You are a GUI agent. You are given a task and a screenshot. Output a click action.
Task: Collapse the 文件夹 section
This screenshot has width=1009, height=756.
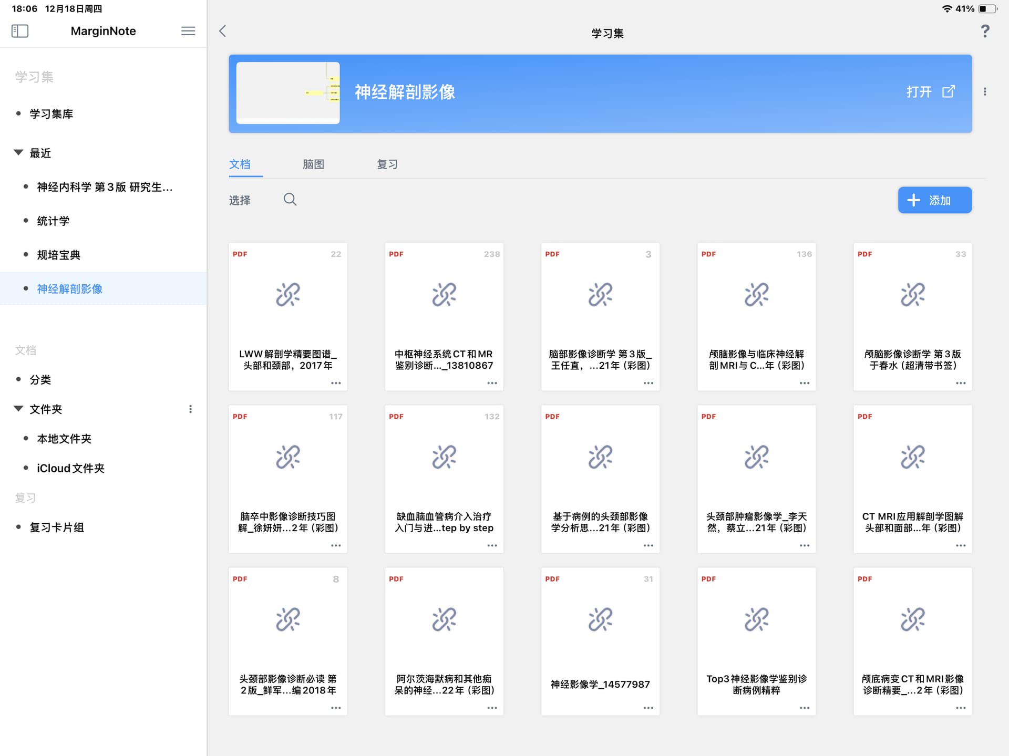pyautogui.click(x=18, y=409)
